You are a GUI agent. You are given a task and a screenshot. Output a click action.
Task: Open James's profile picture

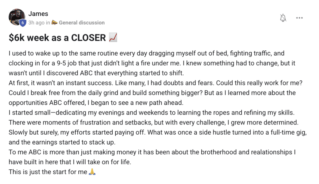coord(17,17)
